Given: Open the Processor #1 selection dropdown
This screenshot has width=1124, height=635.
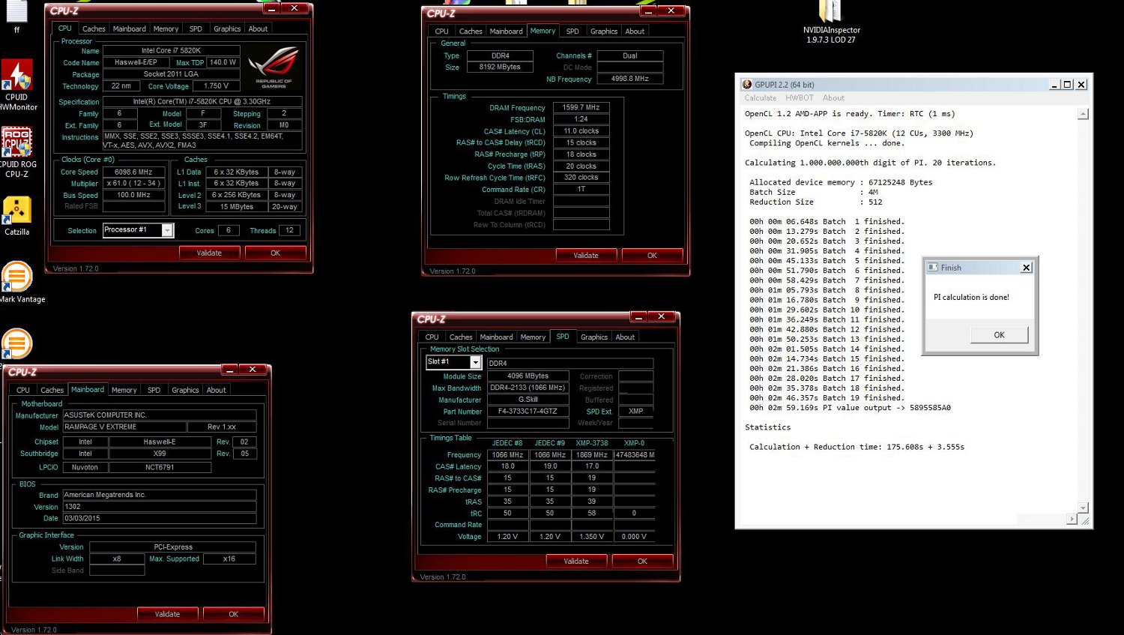Looking at the screenshot, I should pos(168,230).
